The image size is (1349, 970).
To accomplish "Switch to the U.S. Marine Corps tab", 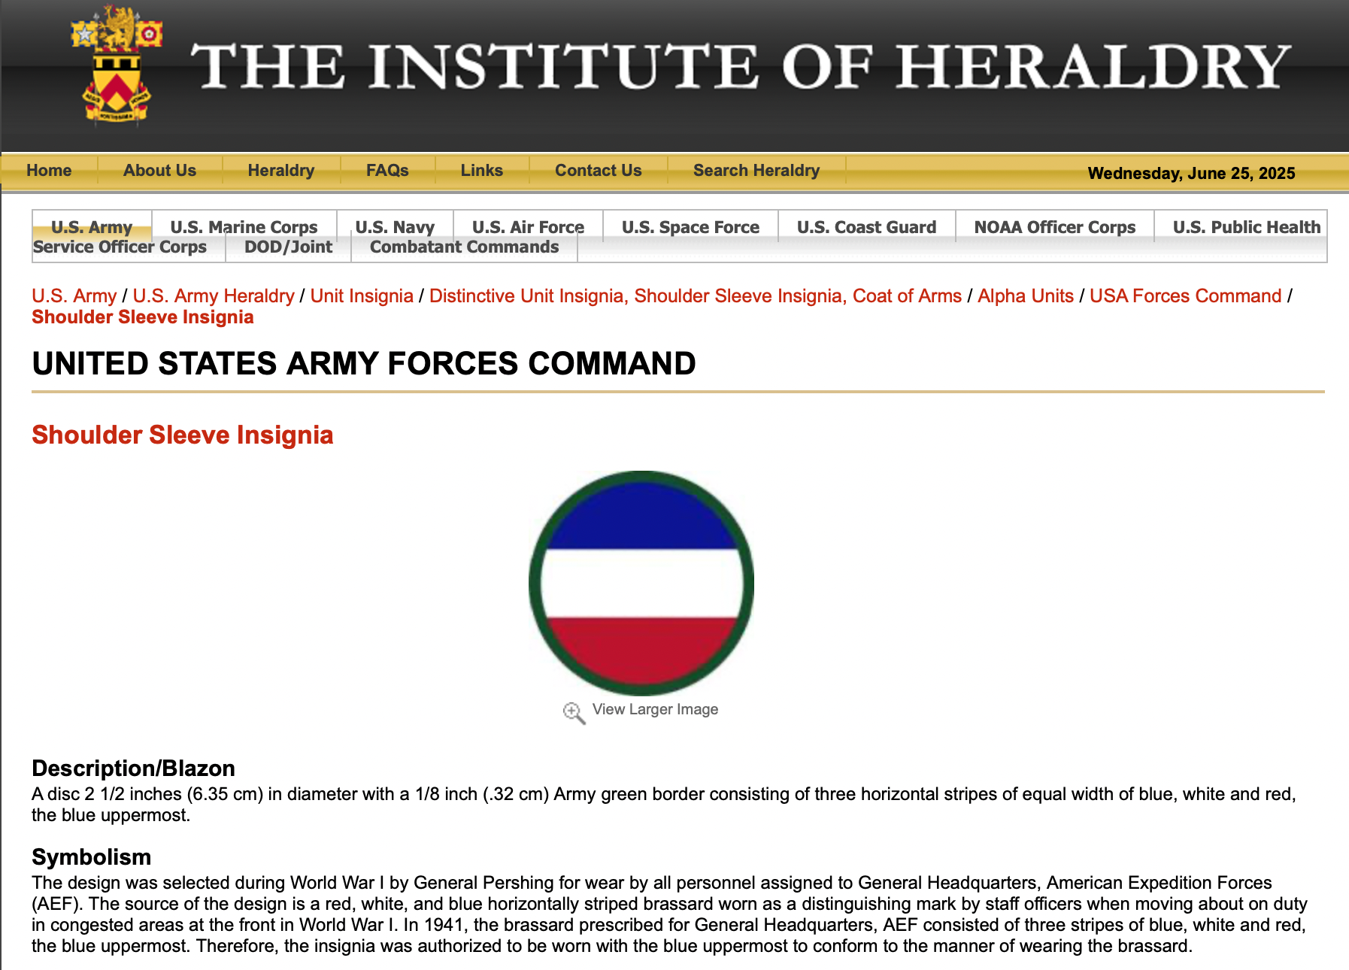I will point(244,226).
